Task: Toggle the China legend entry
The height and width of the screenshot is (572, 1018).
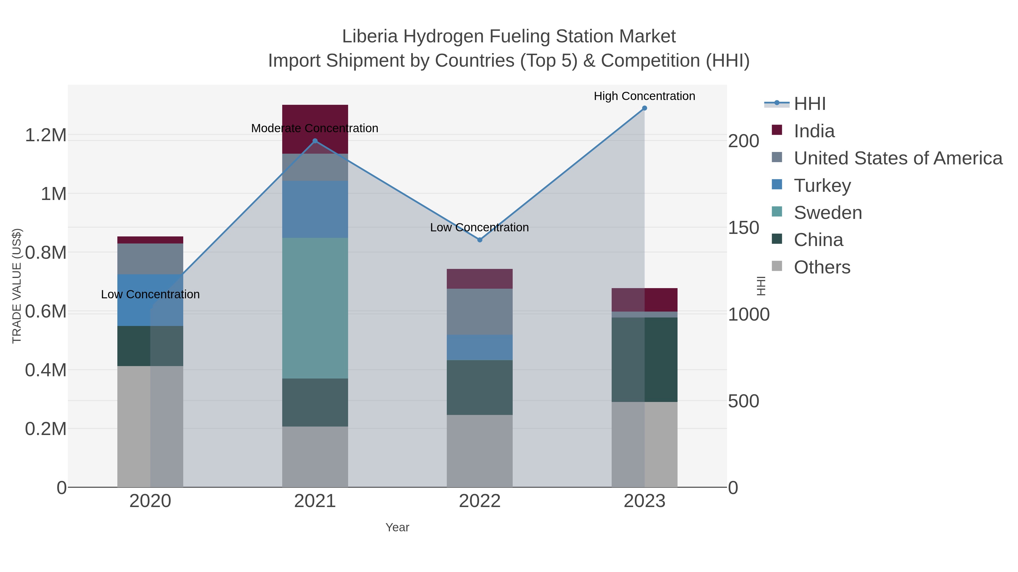Action: [x=807, y=240]
